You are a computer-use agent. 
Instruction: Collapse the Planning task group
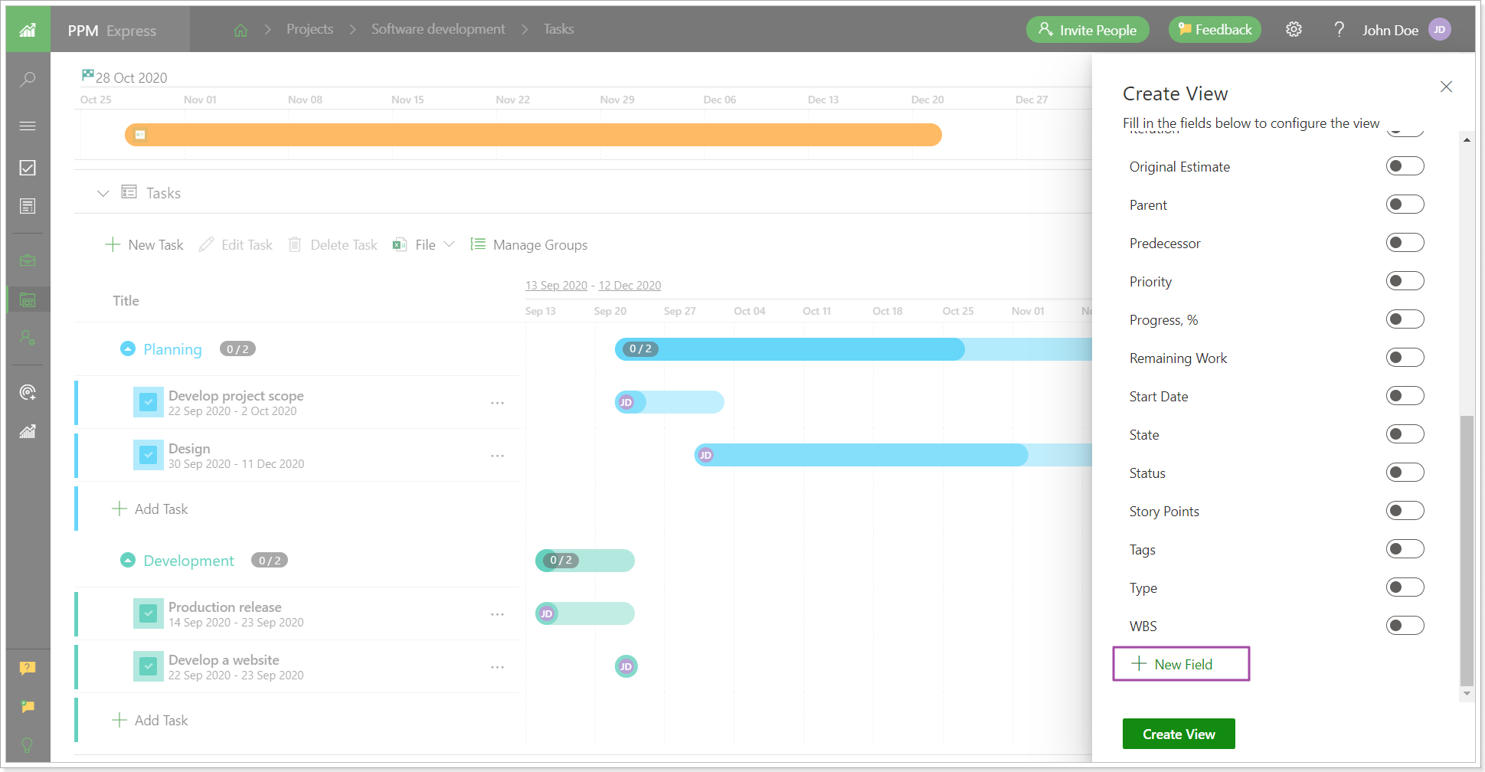pyautogui.click(x=127, y=348)
